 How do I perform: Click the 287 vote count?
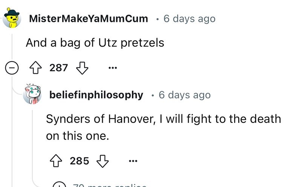(x=59, y=68)
